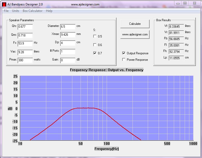Click the Vas liters input field

[x=25, y=52]
